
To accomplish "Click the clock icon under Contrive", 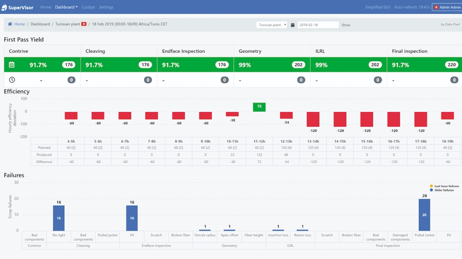I will coord(12,80).
